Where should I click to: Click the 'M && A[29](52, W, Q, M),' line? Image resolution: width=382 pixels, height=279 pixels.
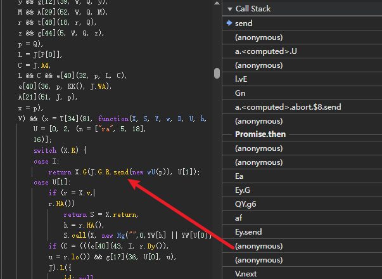click(x=63, y=12)
